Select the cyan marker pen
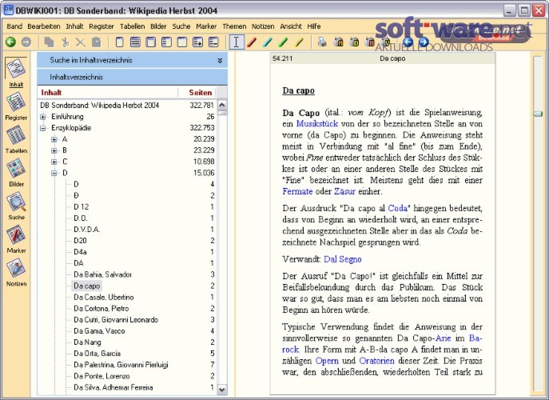The height and width of the screenshot is (400, 549). (x=268, y=42)
